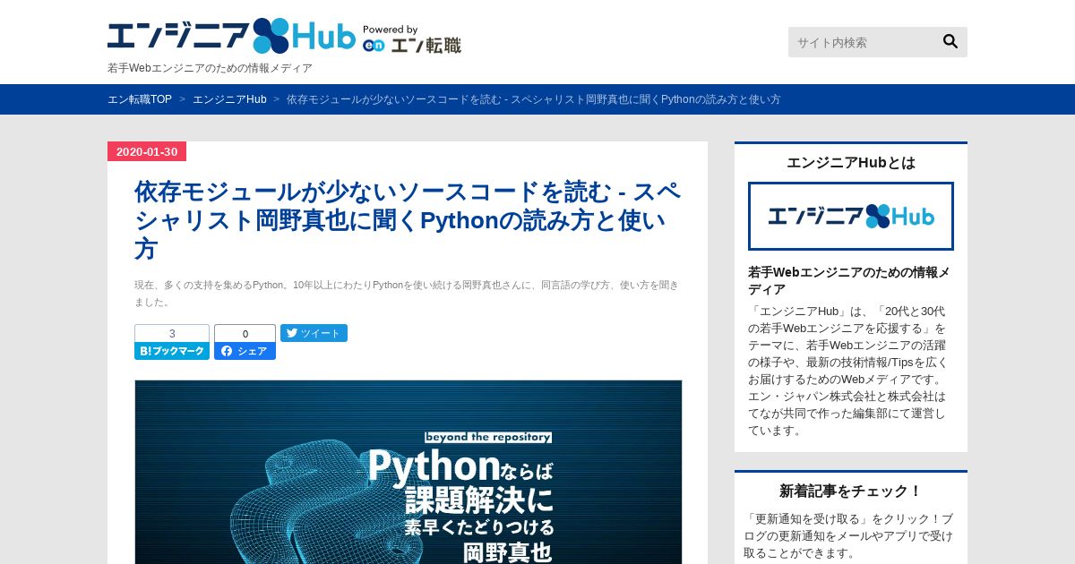Click the B!ブックマーク button
Image resolution: width=1075 pixels, height=564 pixels.
[172, 351]
